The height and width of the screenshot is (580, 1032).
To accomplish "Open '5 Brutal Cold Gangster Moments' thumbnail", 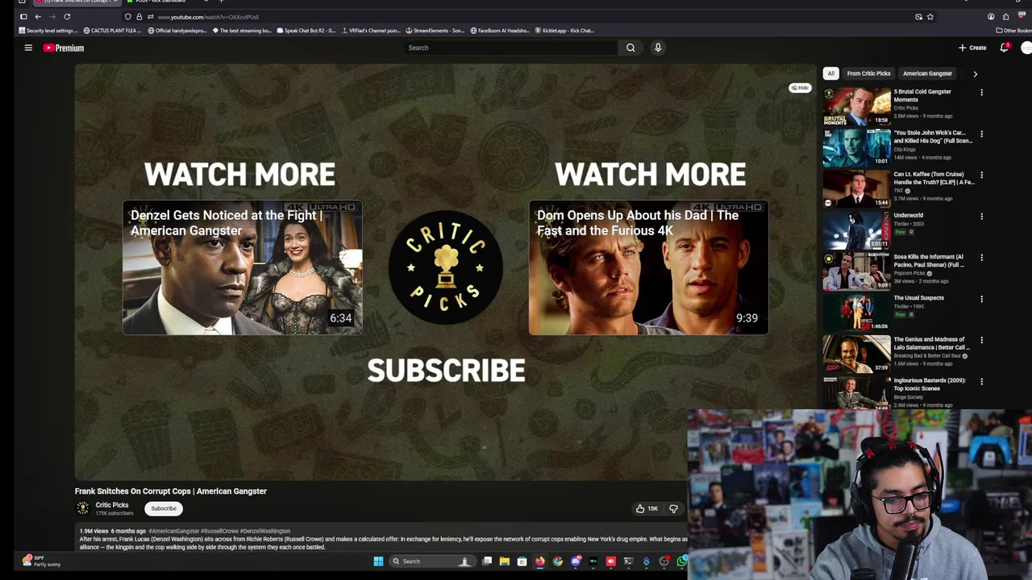I will coord(856,106).
